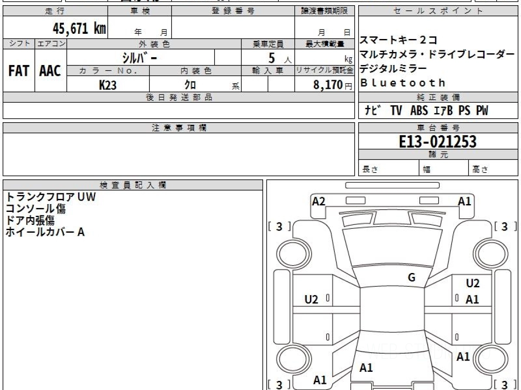Select the U2 marker on the left door
The width and height of the screenshot is (521, 390).
click(x=311, y=299)
